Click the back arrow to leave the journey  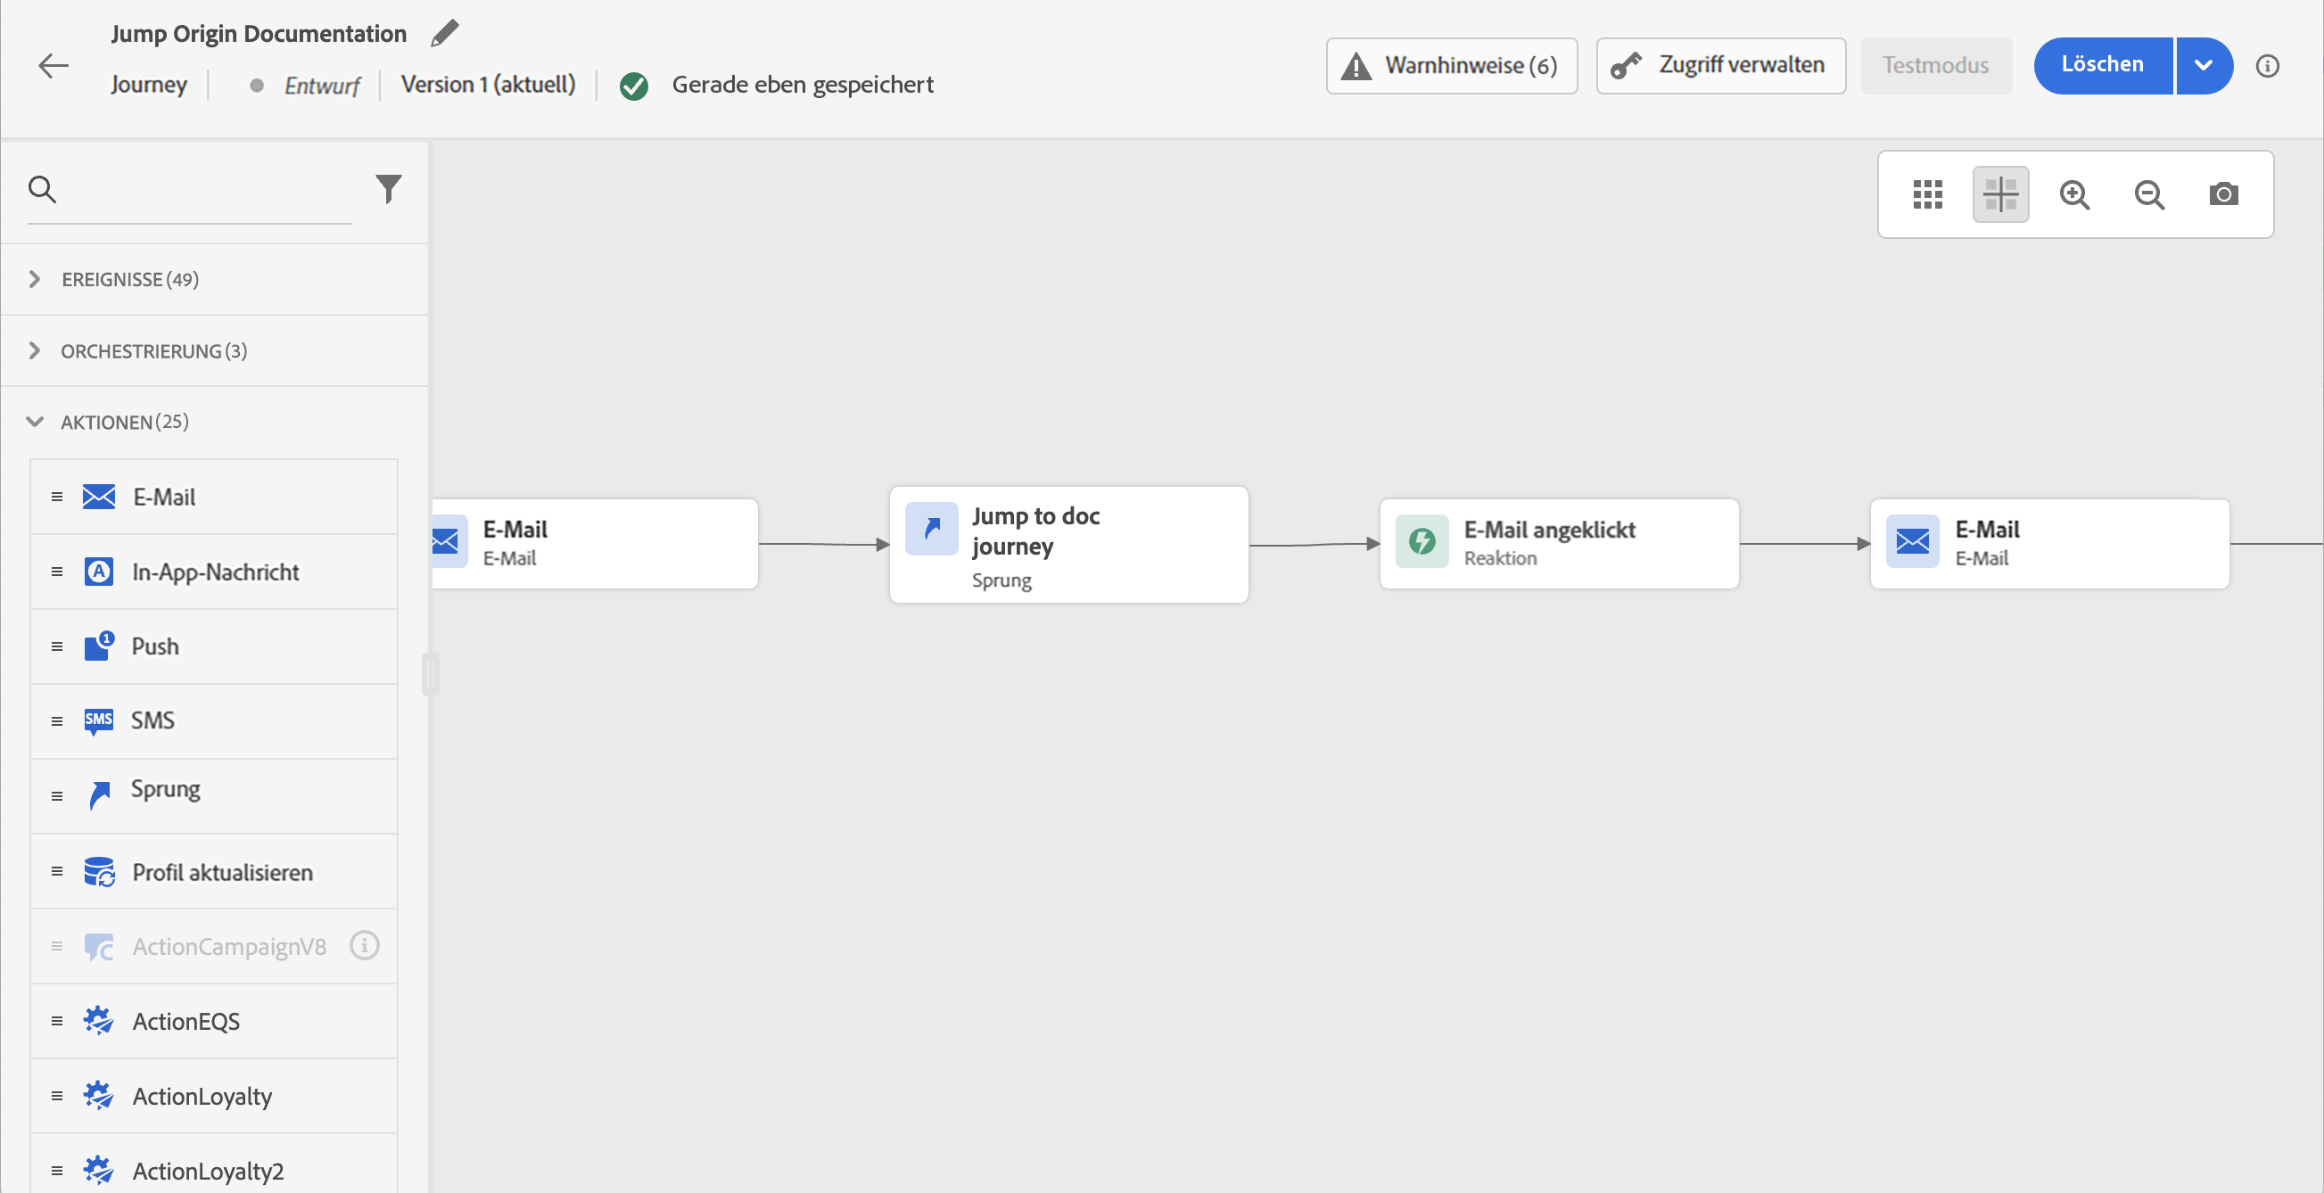(x=54, y=65)
